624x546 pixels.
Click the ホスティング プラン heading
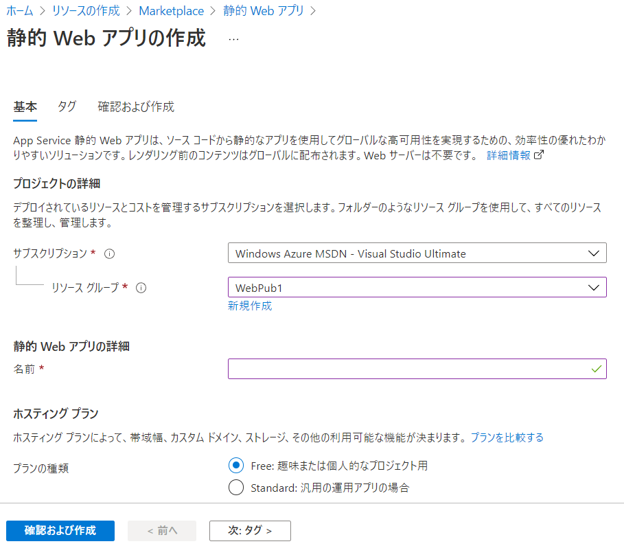coord(56,413)
